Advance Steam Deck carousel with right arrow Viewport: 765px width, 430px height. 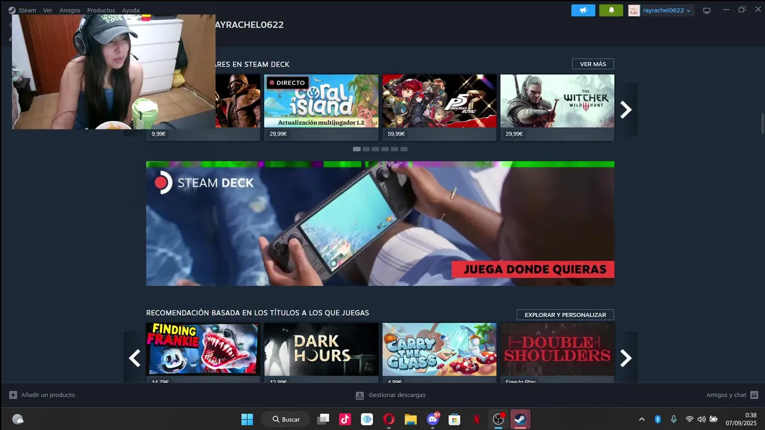pyautogui.click(x=626, y=109)
